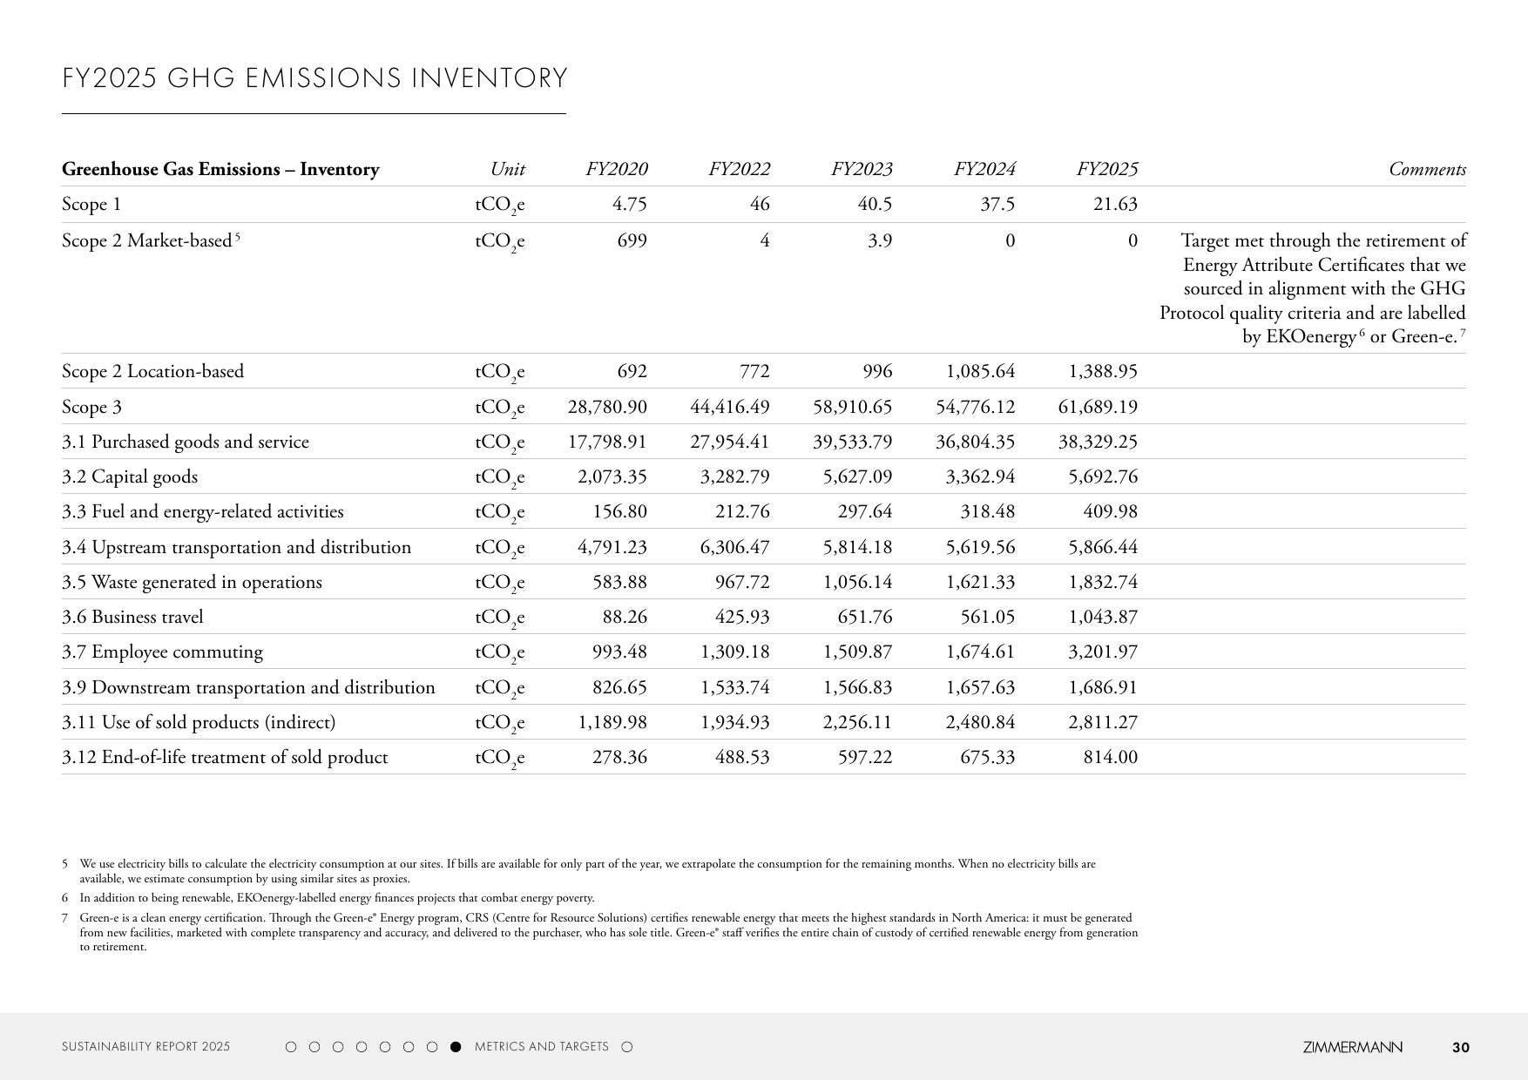Select the FY2025 GHG EMISSIONS INVENTORY heading
This screenshot has height=1081, width=1528.
[x=314, y=78]
